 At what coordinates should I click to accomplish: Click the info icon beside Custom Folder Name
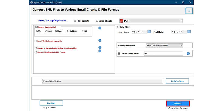188,53
